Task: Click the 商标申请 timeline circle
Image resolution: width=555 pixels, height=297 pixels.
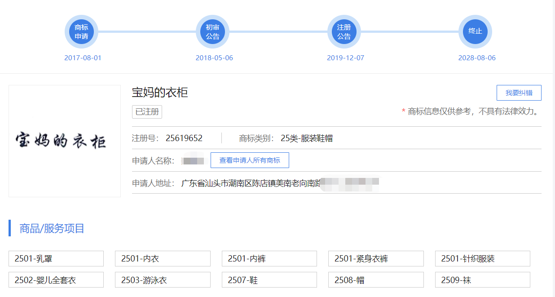Action: (81, 32)
